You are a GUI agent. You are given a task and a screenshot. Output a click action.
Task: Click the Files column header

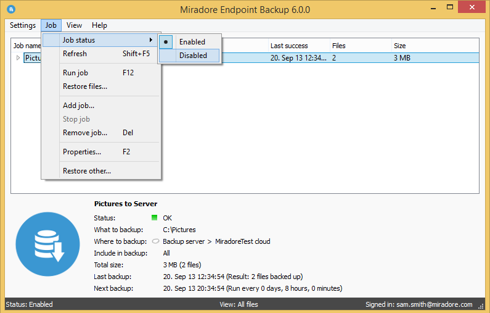[x=361, y=46]
